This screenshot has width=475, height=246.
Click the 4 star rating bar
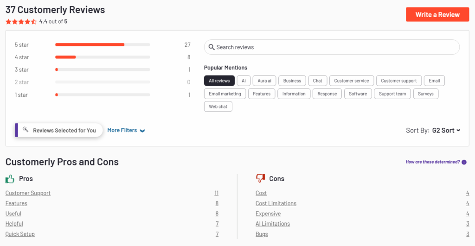pyautogui.click(x=103, y=57)
